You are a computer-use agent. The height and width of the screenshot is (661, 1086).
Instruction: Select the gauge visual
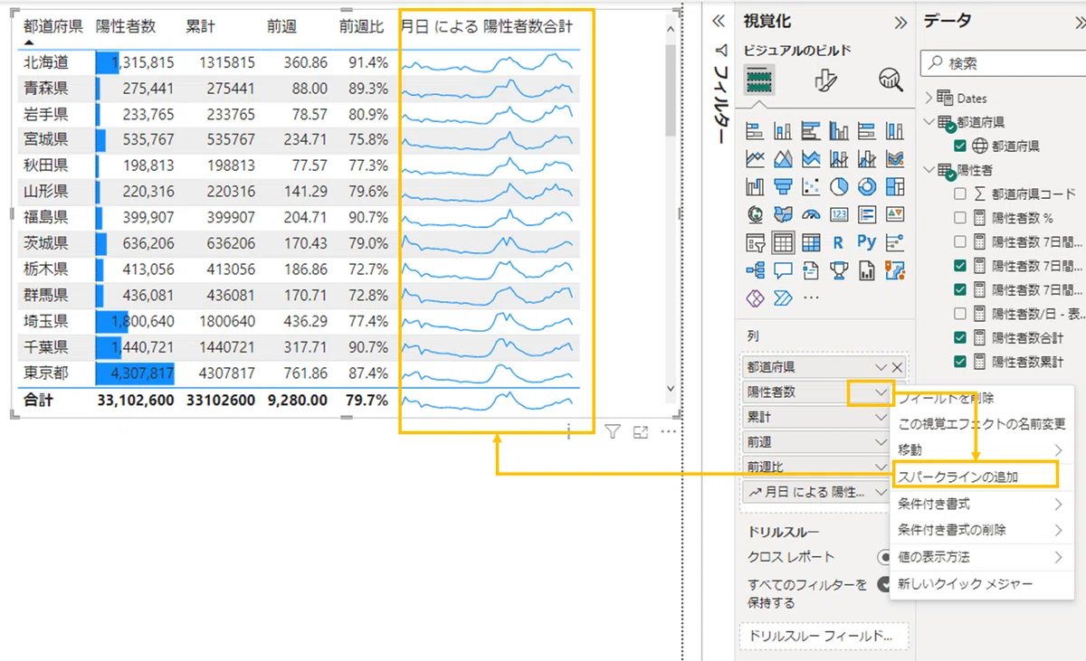tap(811, 215)
